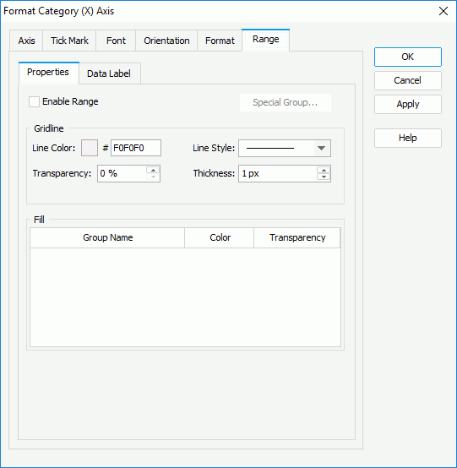457x468 pixels.
Task: Increase gridline Transparency with up arrow
Action: coord(153,170)
